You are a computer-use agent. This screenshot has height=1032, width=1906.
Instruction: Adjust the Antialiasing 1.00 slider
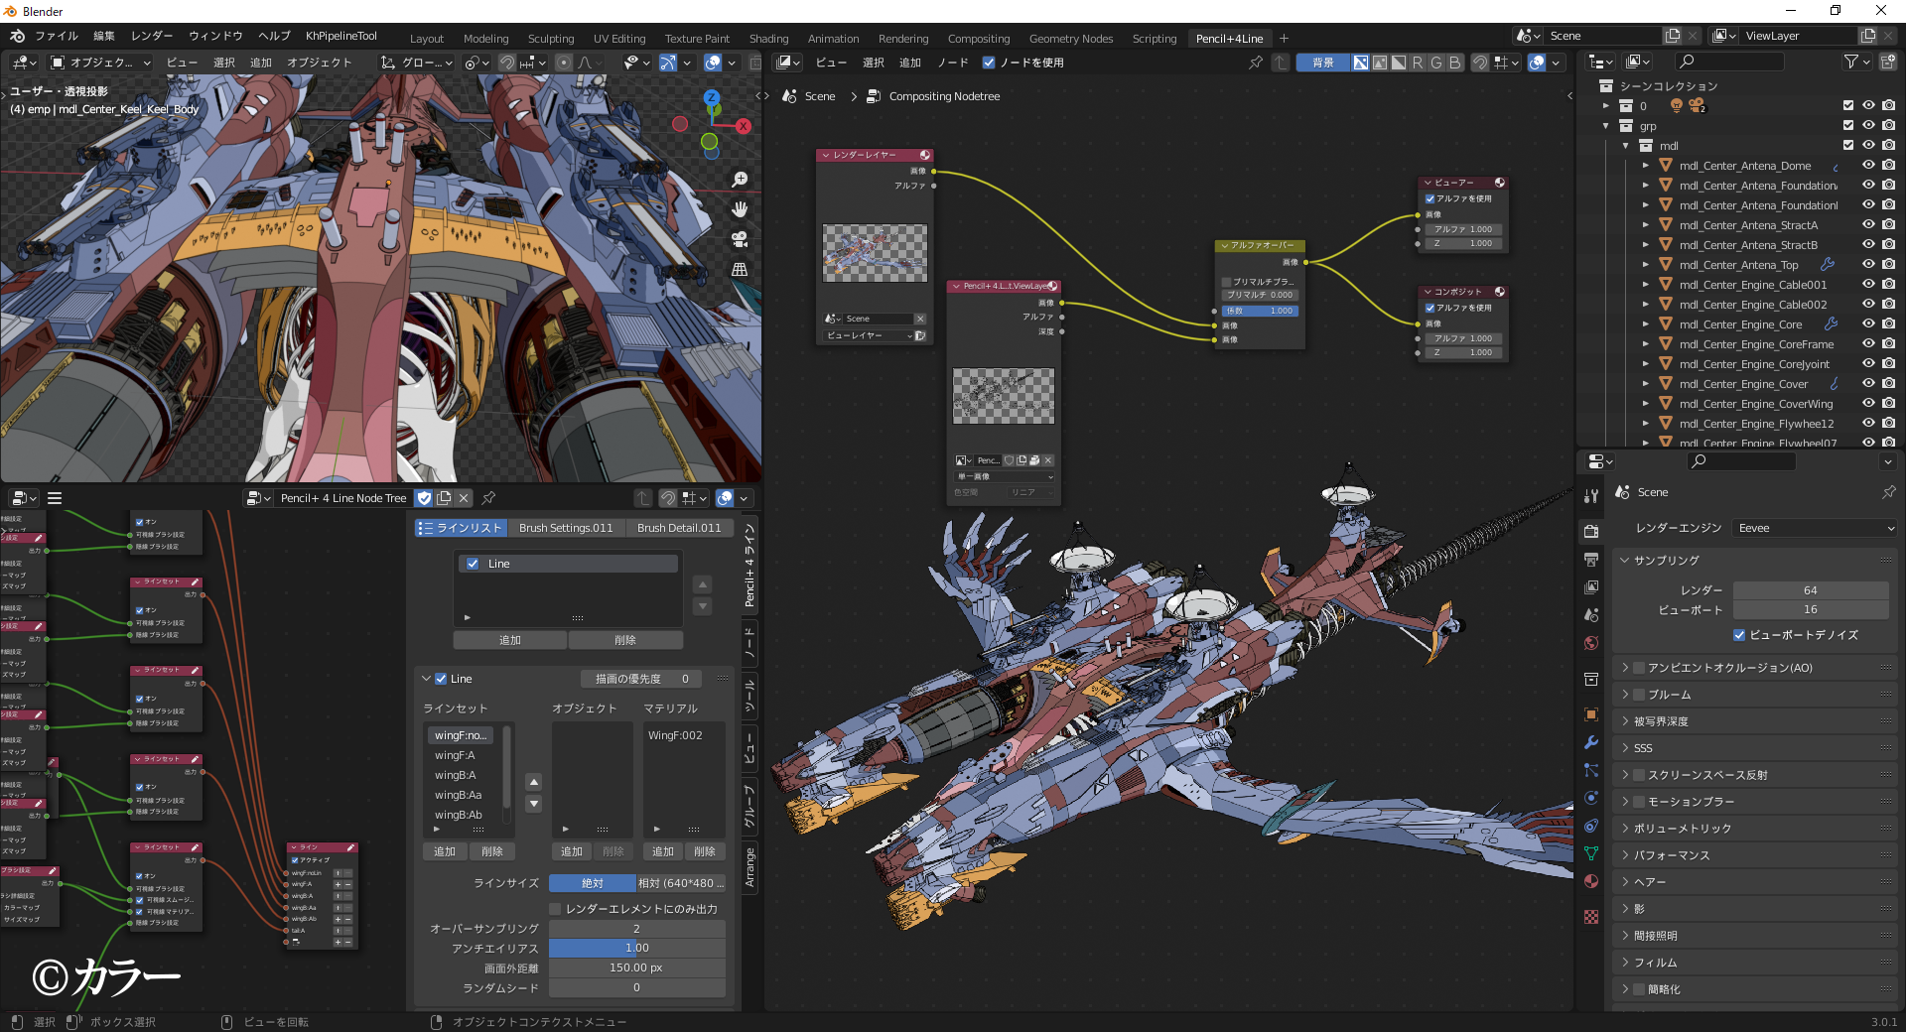pyautogui.click(x=636, y=948)
